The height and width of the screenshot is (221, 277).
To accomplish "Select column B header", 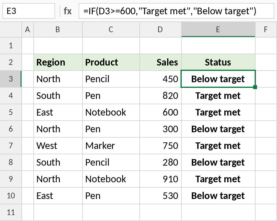I will 58,29.
